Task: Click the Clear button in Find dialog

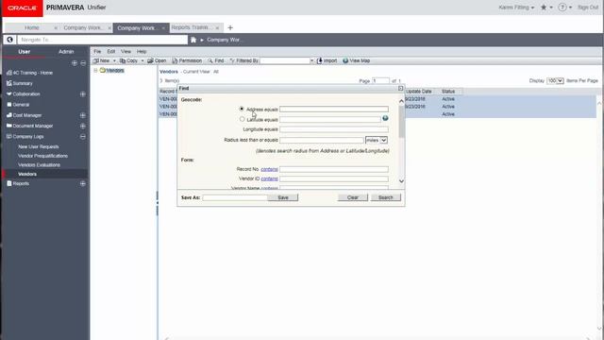Action: (352, 197)
